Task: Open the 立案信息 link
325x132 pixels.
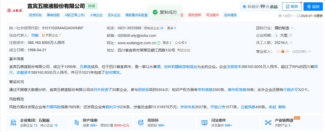Action: tap(248, 107)
